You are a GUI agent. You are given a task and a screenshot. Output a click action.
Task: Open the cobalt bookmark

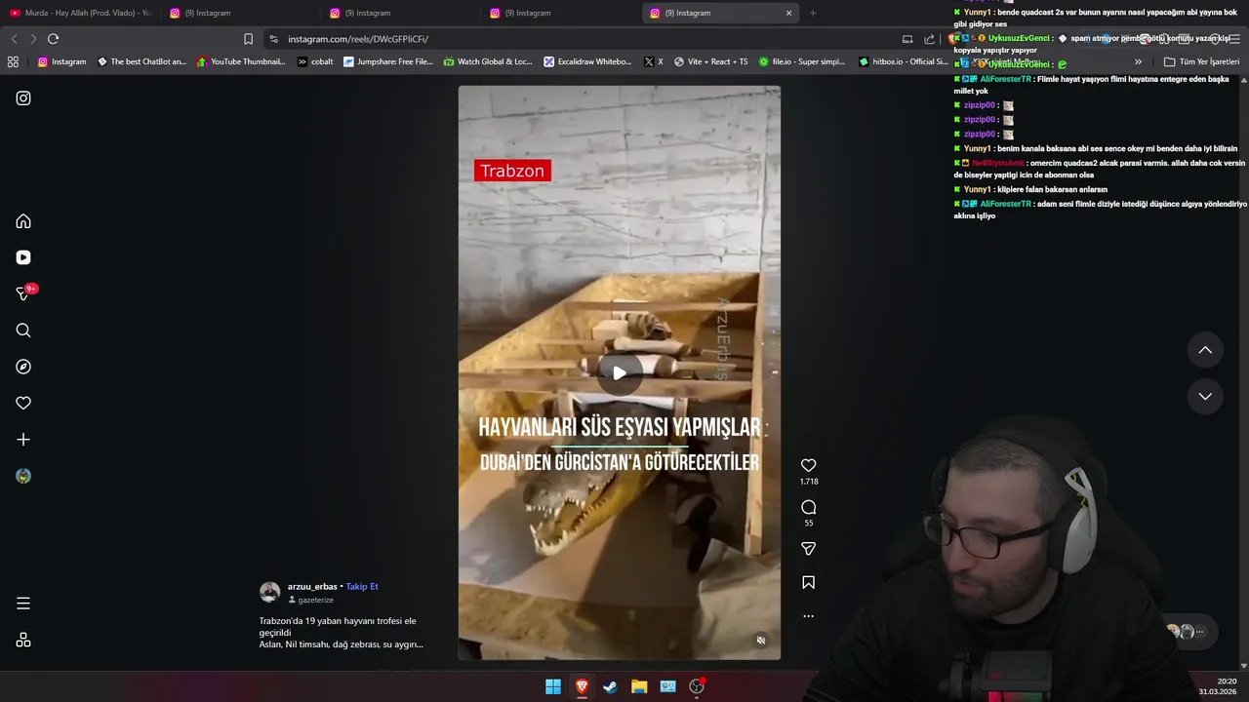click(315, 61)
